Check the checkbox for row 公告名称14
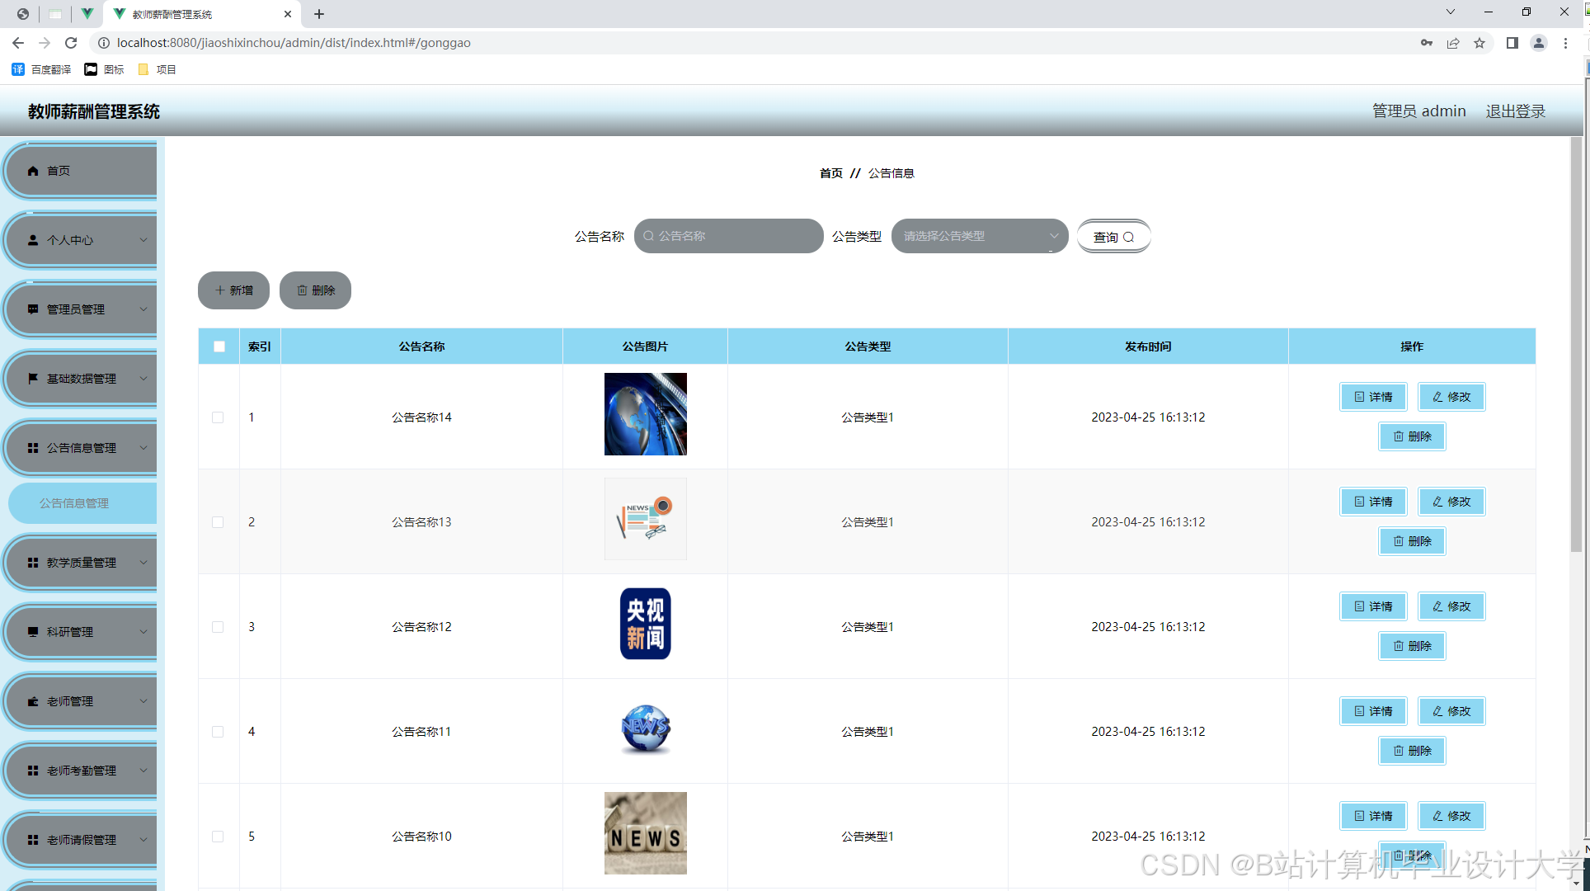The width and height of the screenshot is (1590, 891). pos(218,417)
